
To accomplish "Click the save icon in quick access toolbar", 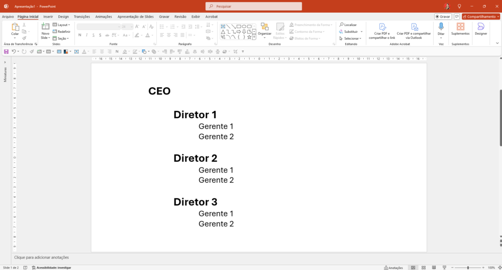I will pos(6,51).
